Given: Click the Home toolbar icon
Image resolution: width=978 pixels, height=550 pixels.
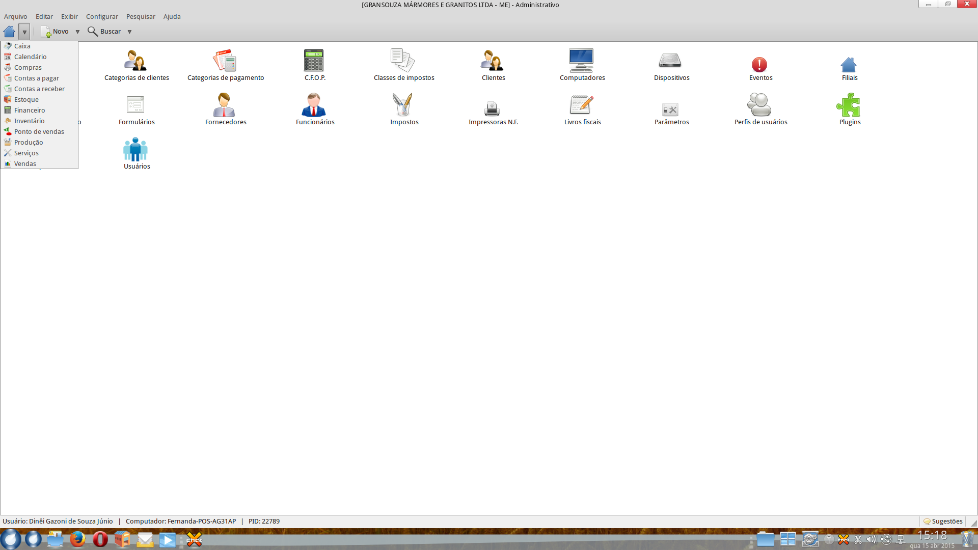Looking at the screenshot, I should click(x=9, y=32).
